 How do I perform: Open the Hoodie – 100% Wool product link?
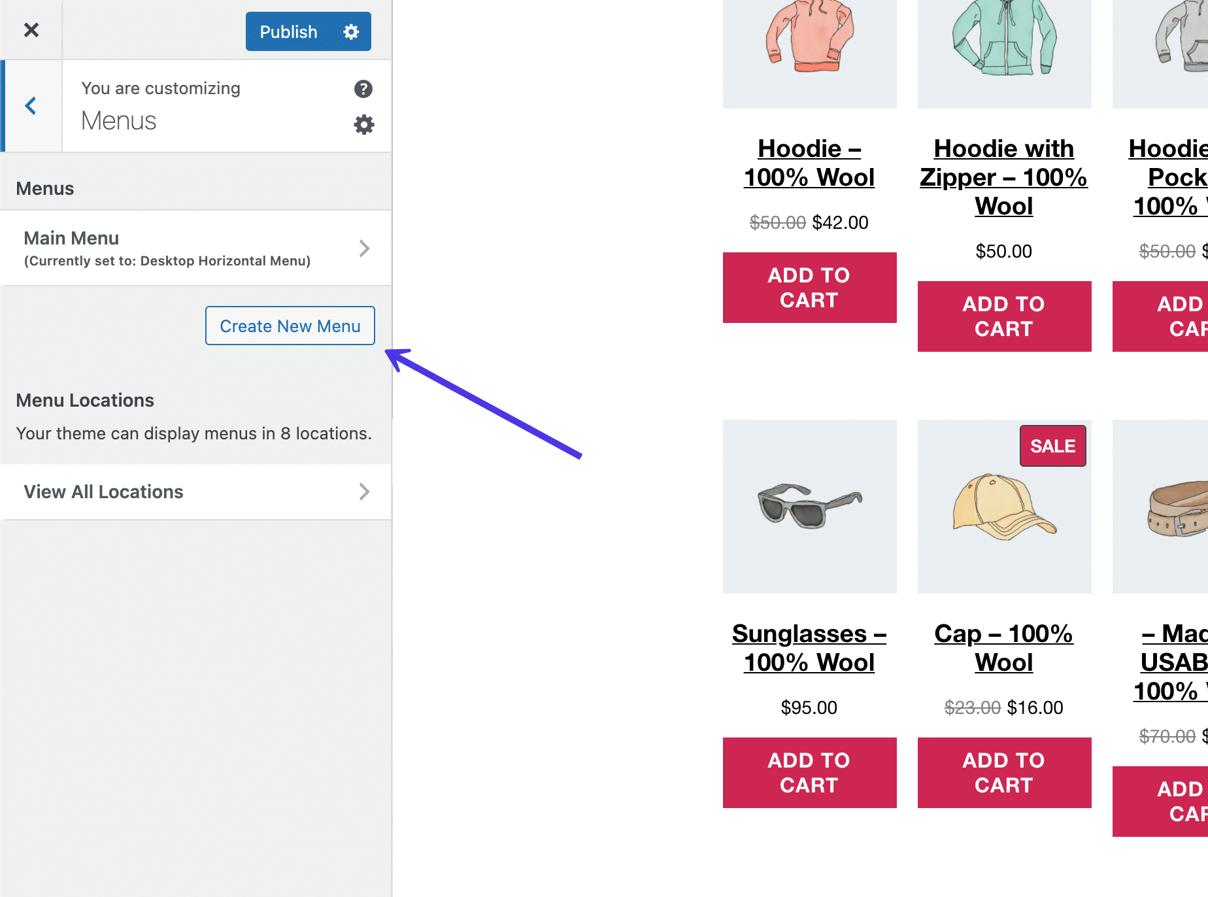tap(809, 163)
